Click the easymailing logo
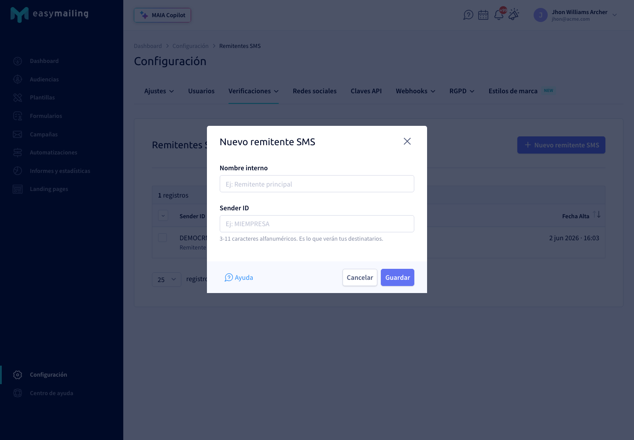This screenshot has width=634, height=440. (x=49, y=15)
